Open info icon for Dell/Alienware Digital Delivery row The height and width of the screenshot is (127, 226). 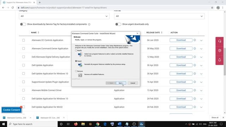click(x=195, y=57)
